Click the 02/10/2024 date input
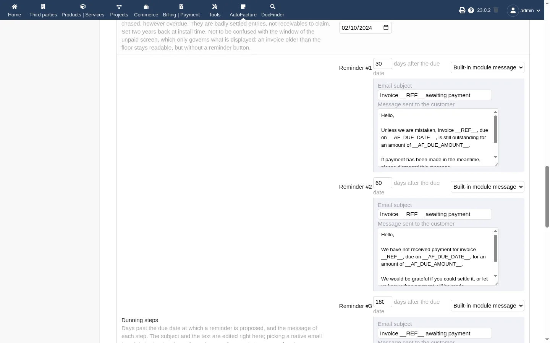 pos(365,28)
